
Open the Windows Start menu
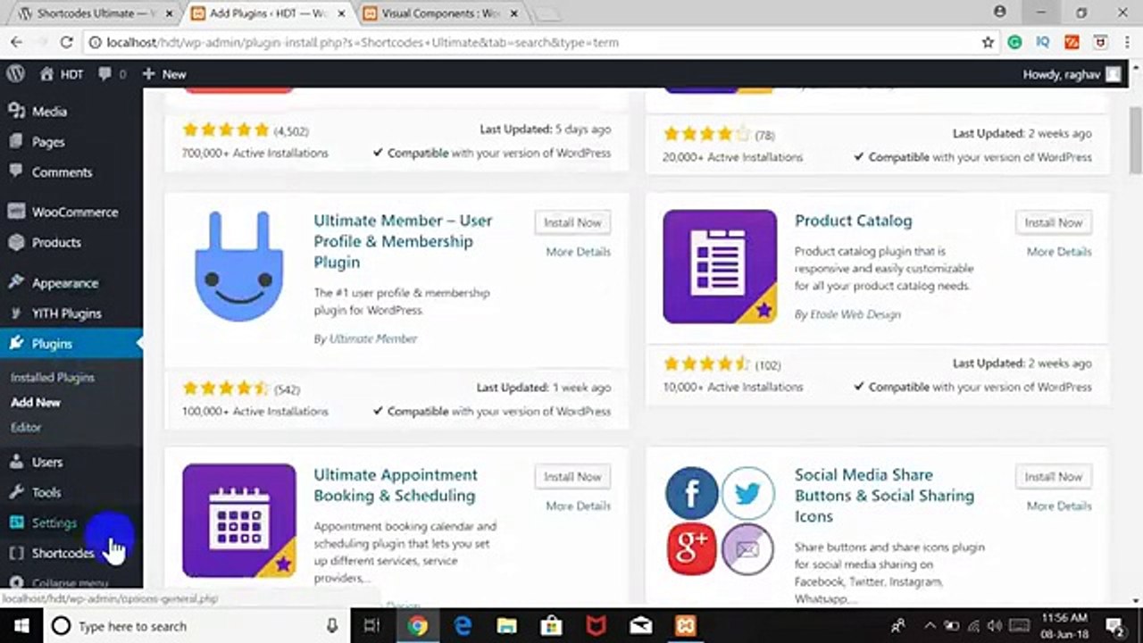point(20,626)
